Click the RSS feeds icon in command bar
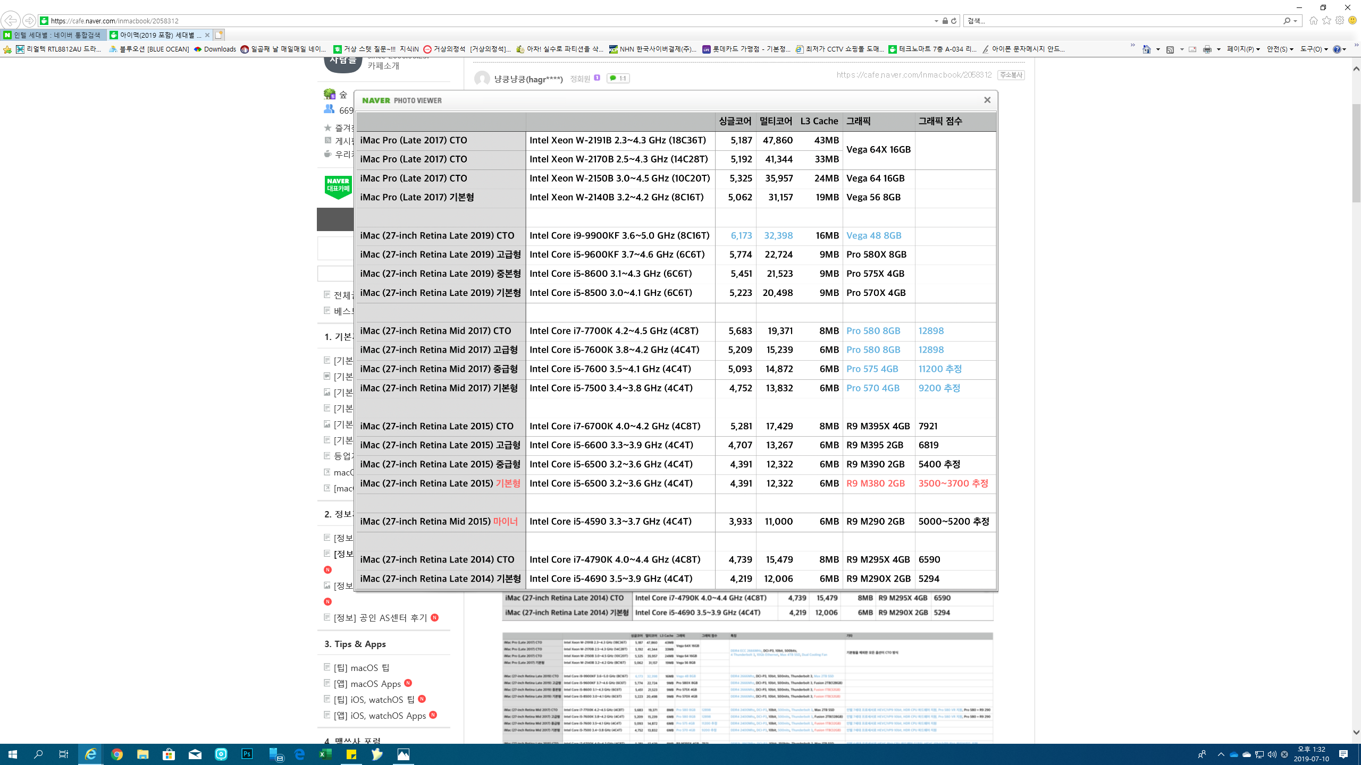The height and width of the screenshot is (765, 1361). (x=1170, y=49)
